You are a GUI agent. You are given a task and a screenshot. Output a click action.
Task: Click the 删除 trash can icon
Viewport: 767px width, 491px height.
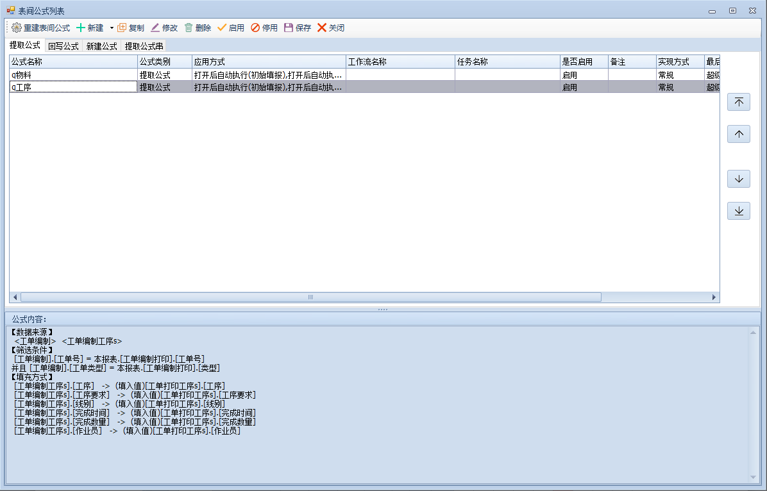[x=189, y=28]
